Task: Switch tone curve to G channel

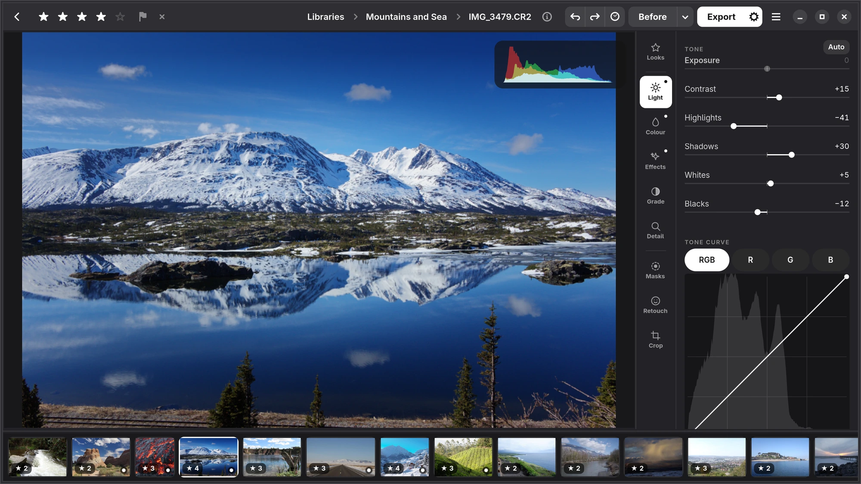Action: tap(790, 260)
